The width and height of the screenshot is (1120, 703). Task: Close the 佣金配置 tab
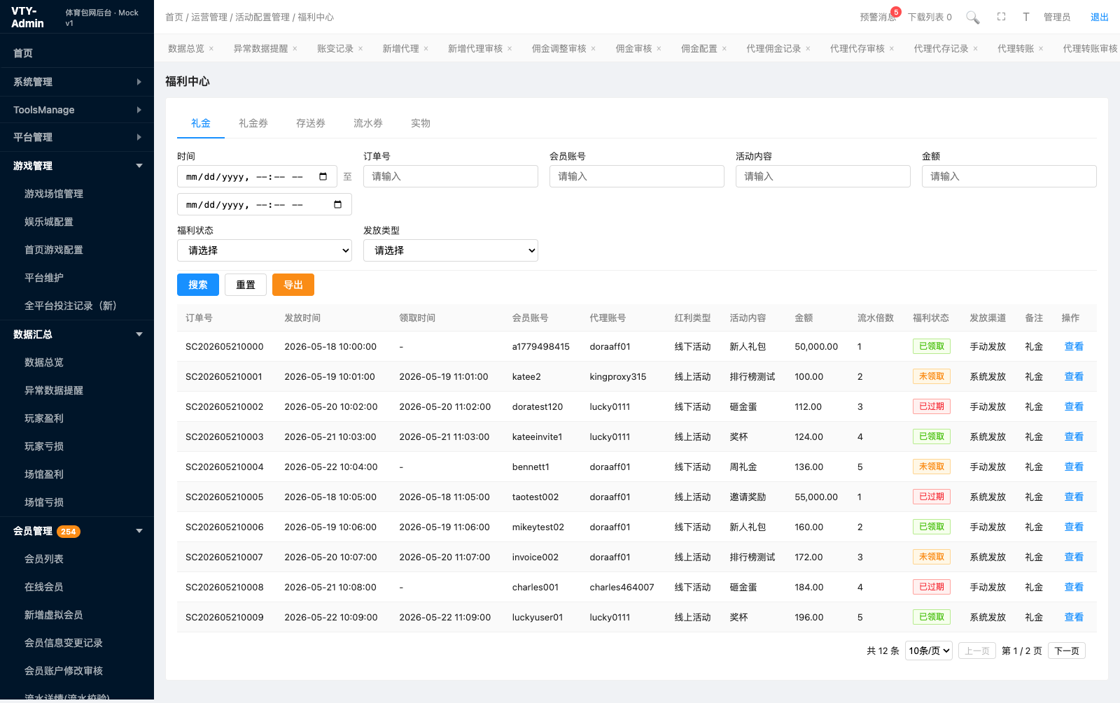724,48
